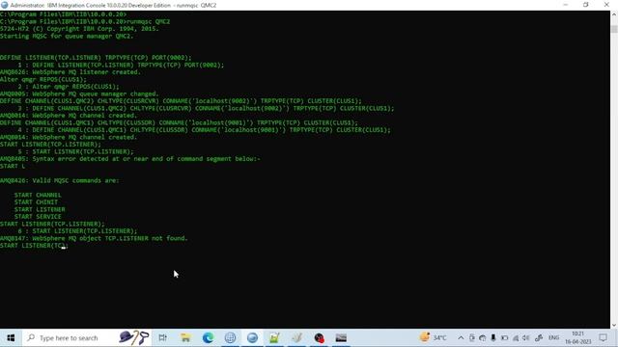Viewport: 618px width, 347px height.
Task: Click the 'Starting MQSC for queue manager' line
Action: pos(67,37)
